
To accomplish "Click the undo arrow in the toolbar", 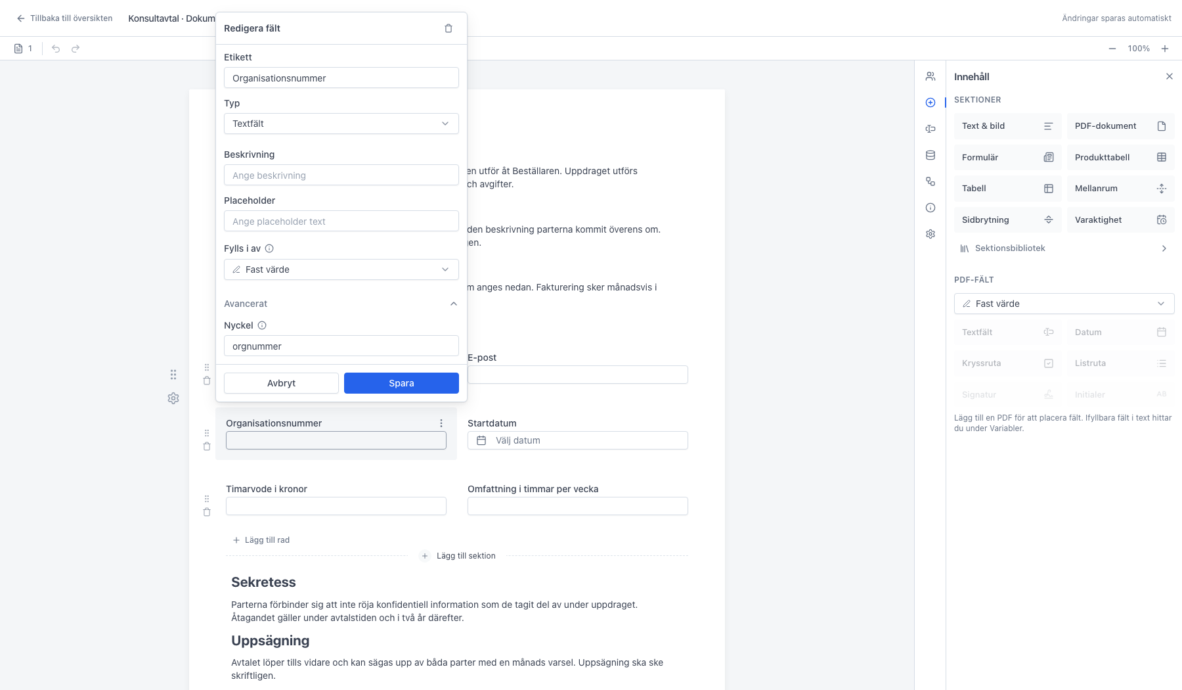I will coord(56,49).
